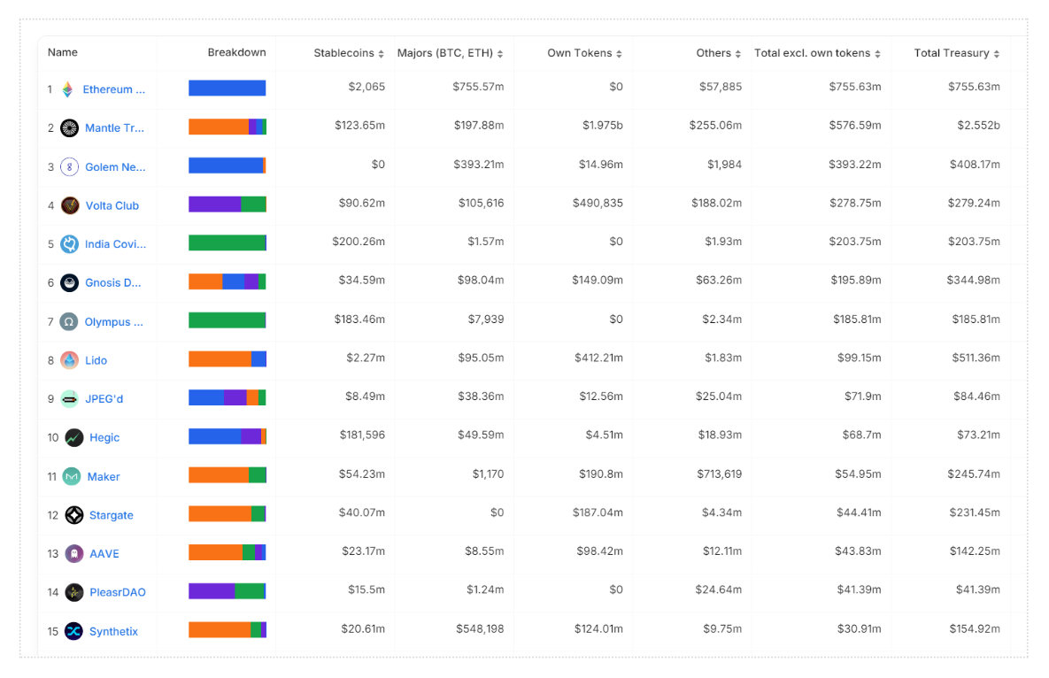Click the JPEG'd breakdown bar
Screen dimensions: 1049x678
tap(228, 397)
